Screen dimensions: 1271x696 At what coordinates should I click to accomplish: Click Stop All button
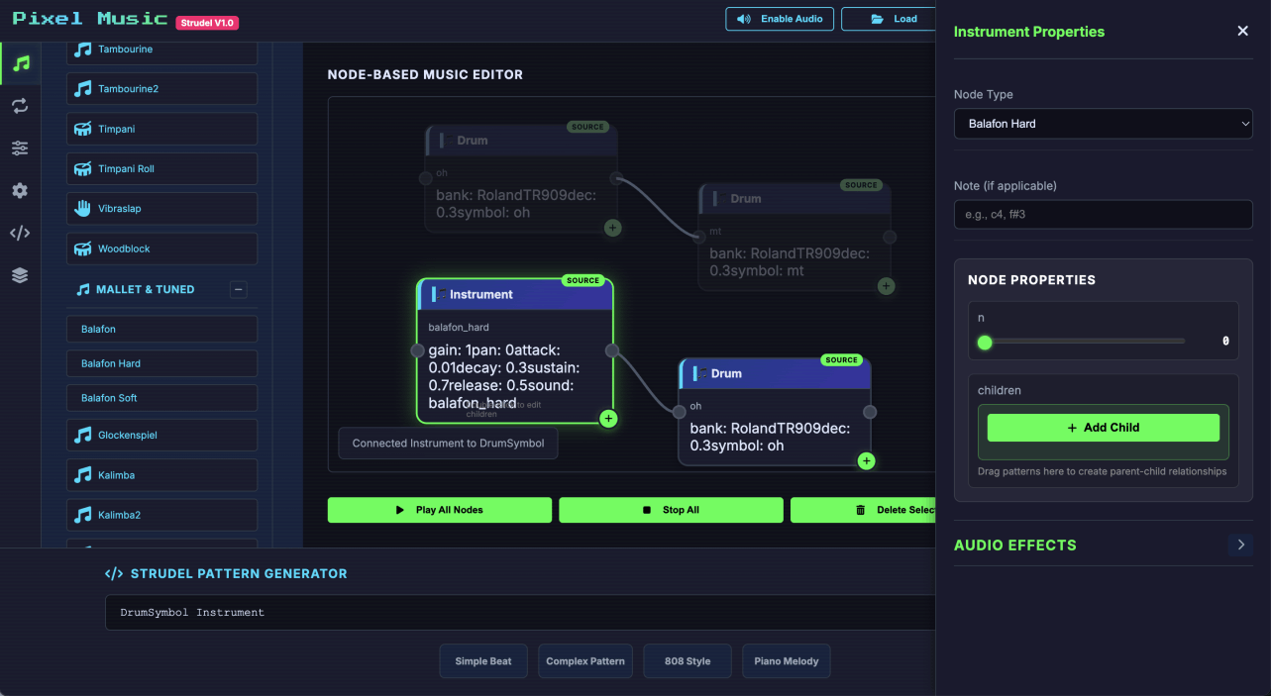coord(671,510)
